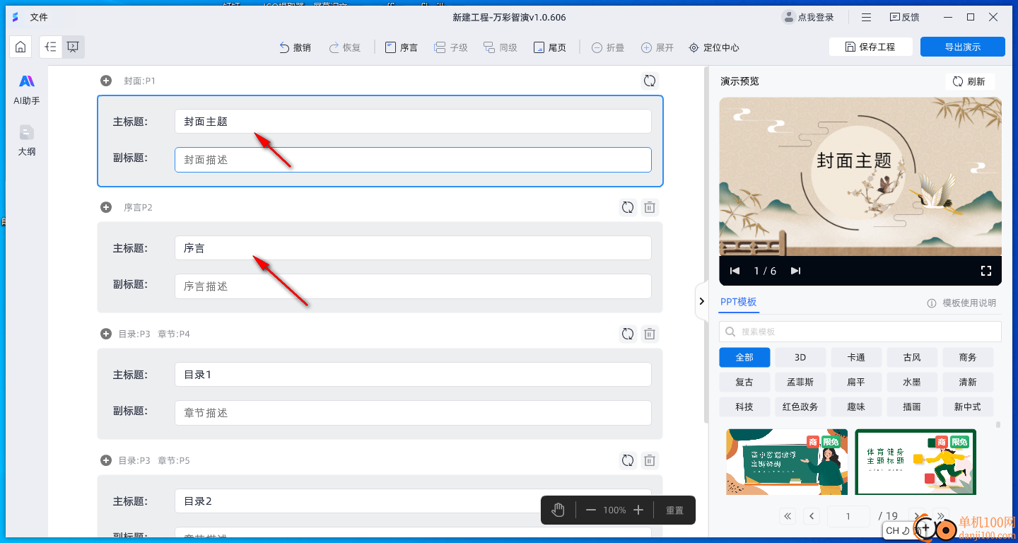Open 点我登录 account login

[x=809, y=17]
